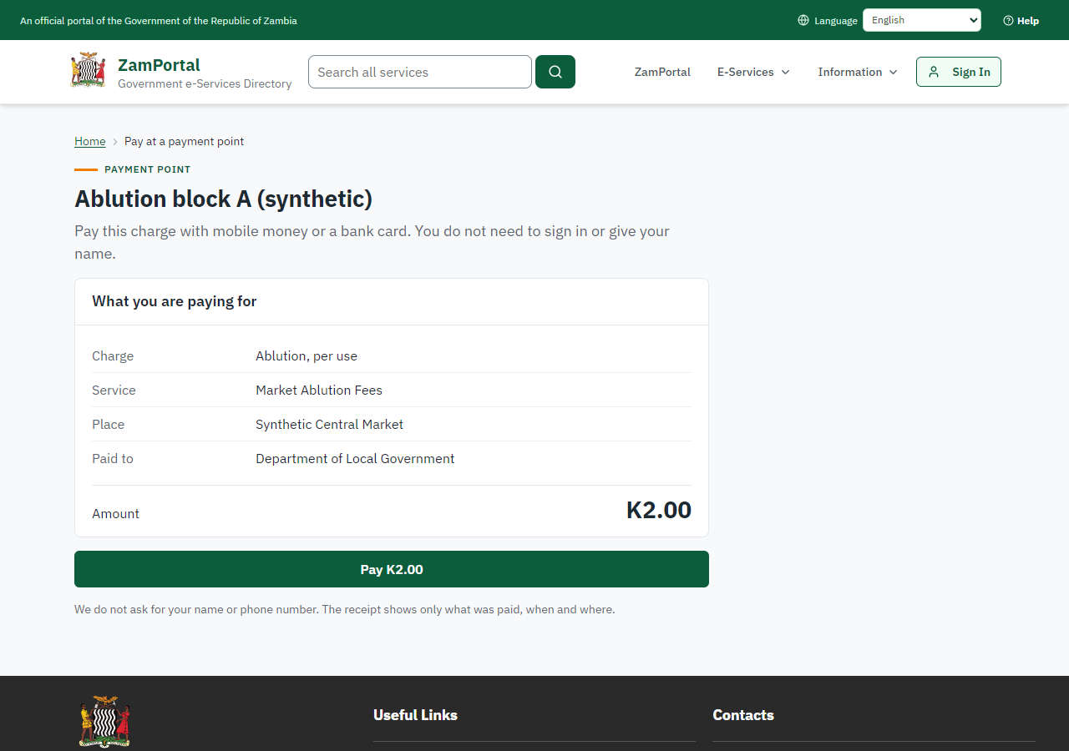The image size is (1069, 751).
Task: Click the 'Service' row label
Action: (114, 390)
